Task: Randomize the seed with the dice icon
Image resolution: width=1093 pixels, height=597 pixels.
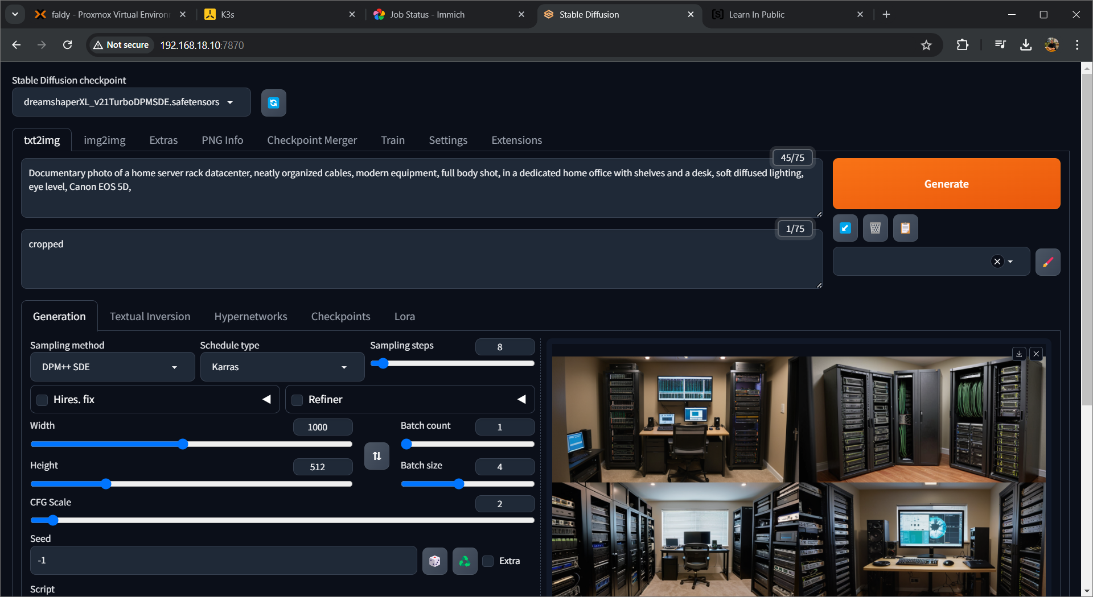Action: (x=434, y=561)
